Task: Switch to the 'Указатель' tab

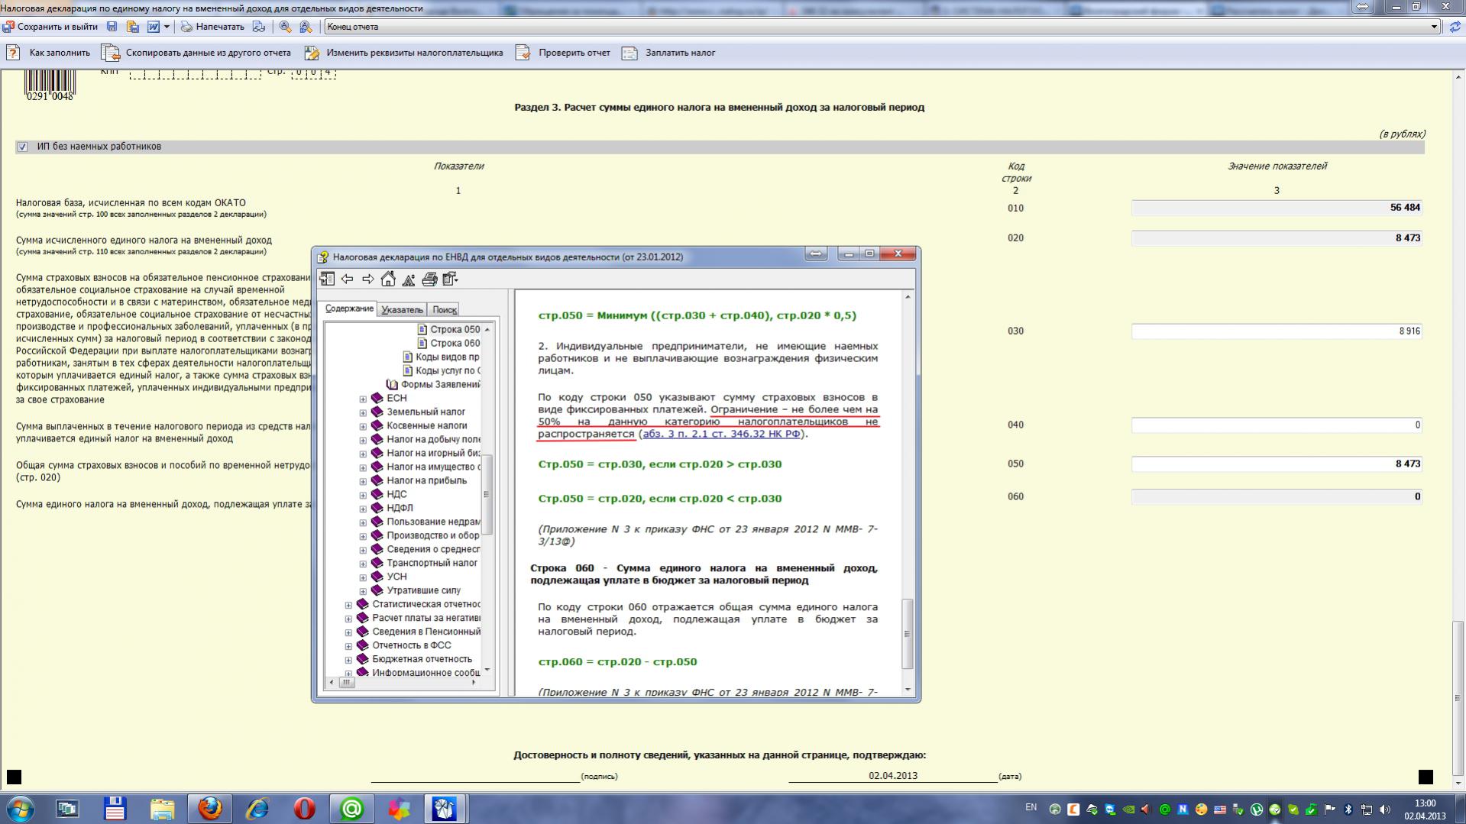Action: click(402, 309)
